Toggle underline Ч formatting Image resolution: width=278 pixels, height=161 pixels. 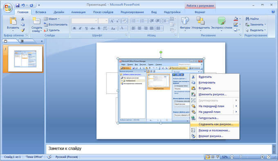coord(86,28)
